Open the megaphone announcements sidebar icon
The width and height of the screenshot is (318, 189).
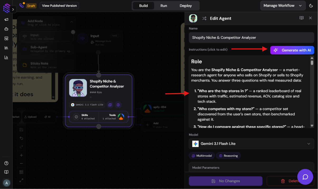click(6, 20)
